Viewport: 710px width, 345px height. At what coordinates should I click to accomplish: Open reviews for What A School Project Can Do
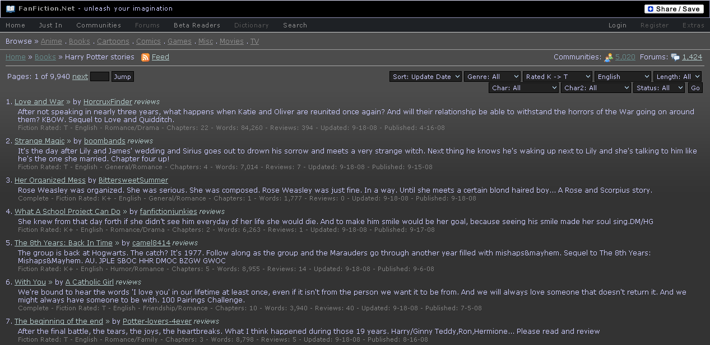pos(212,212)
